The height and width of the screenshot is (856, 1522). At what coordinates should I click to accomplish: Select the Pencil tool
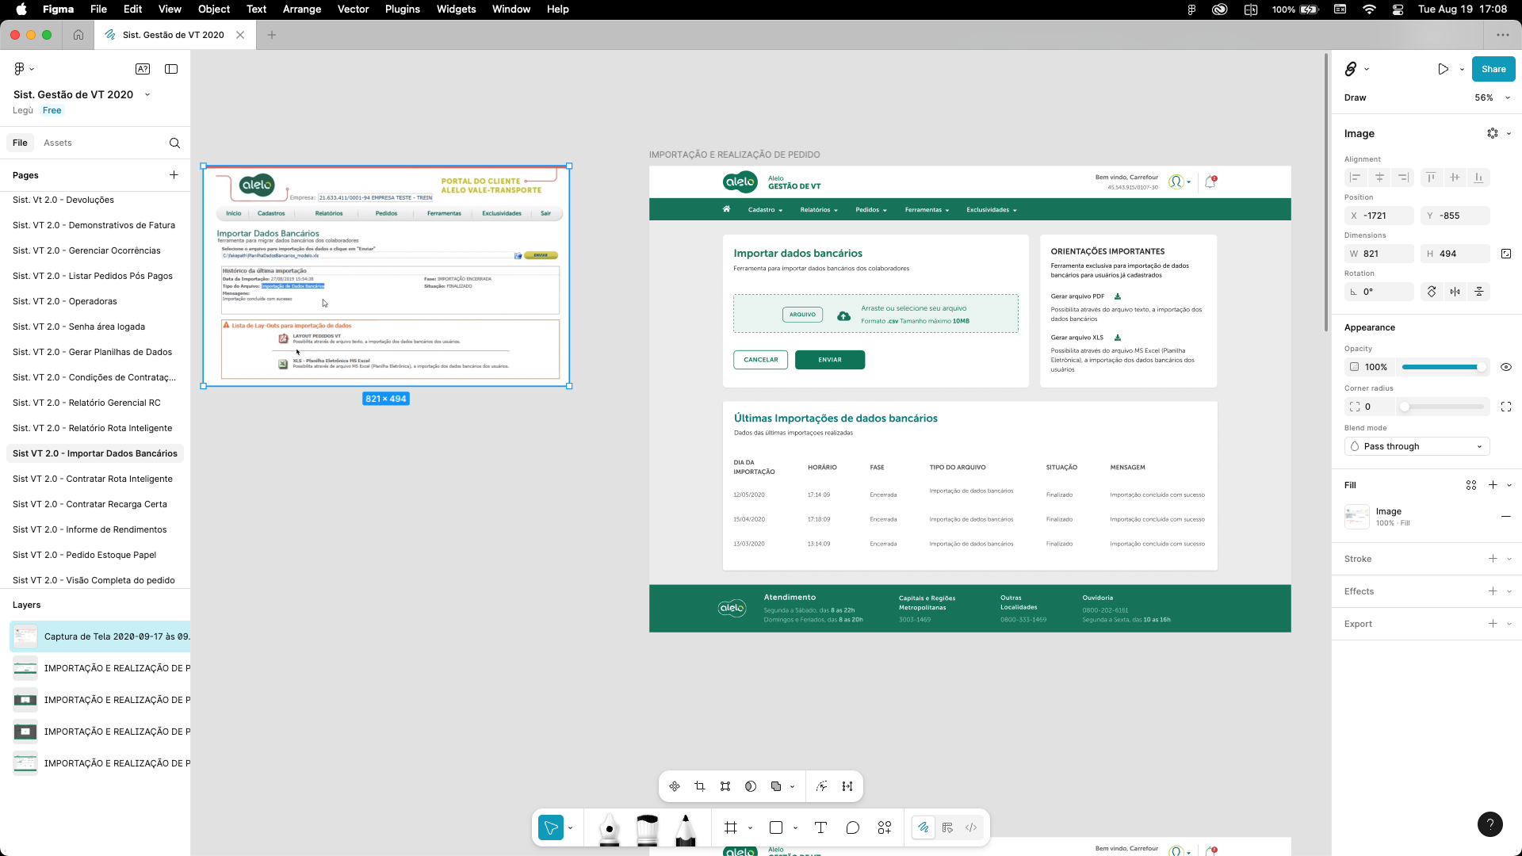click(x=685, y=828)
